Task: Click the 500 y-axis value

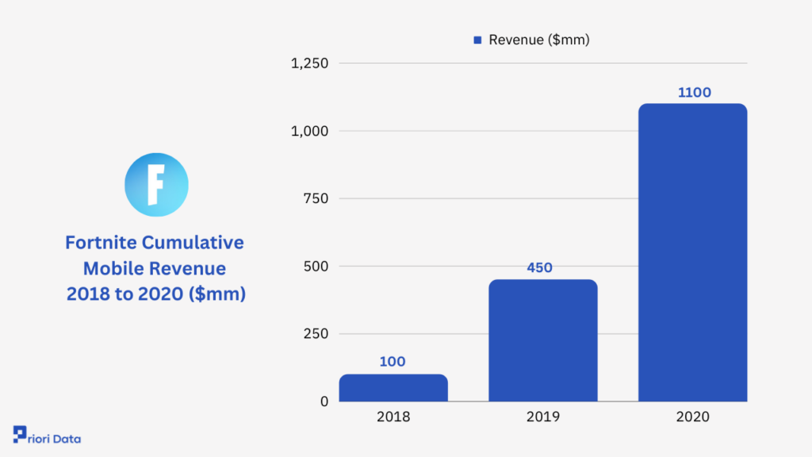Action: pos(316,267)
